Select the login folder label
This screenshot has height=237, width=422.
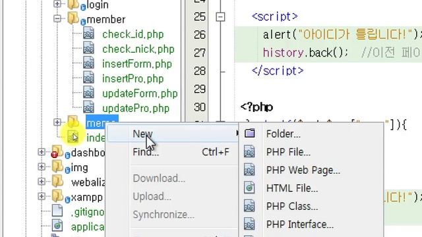pyautogui.click(x=98, y=5)
